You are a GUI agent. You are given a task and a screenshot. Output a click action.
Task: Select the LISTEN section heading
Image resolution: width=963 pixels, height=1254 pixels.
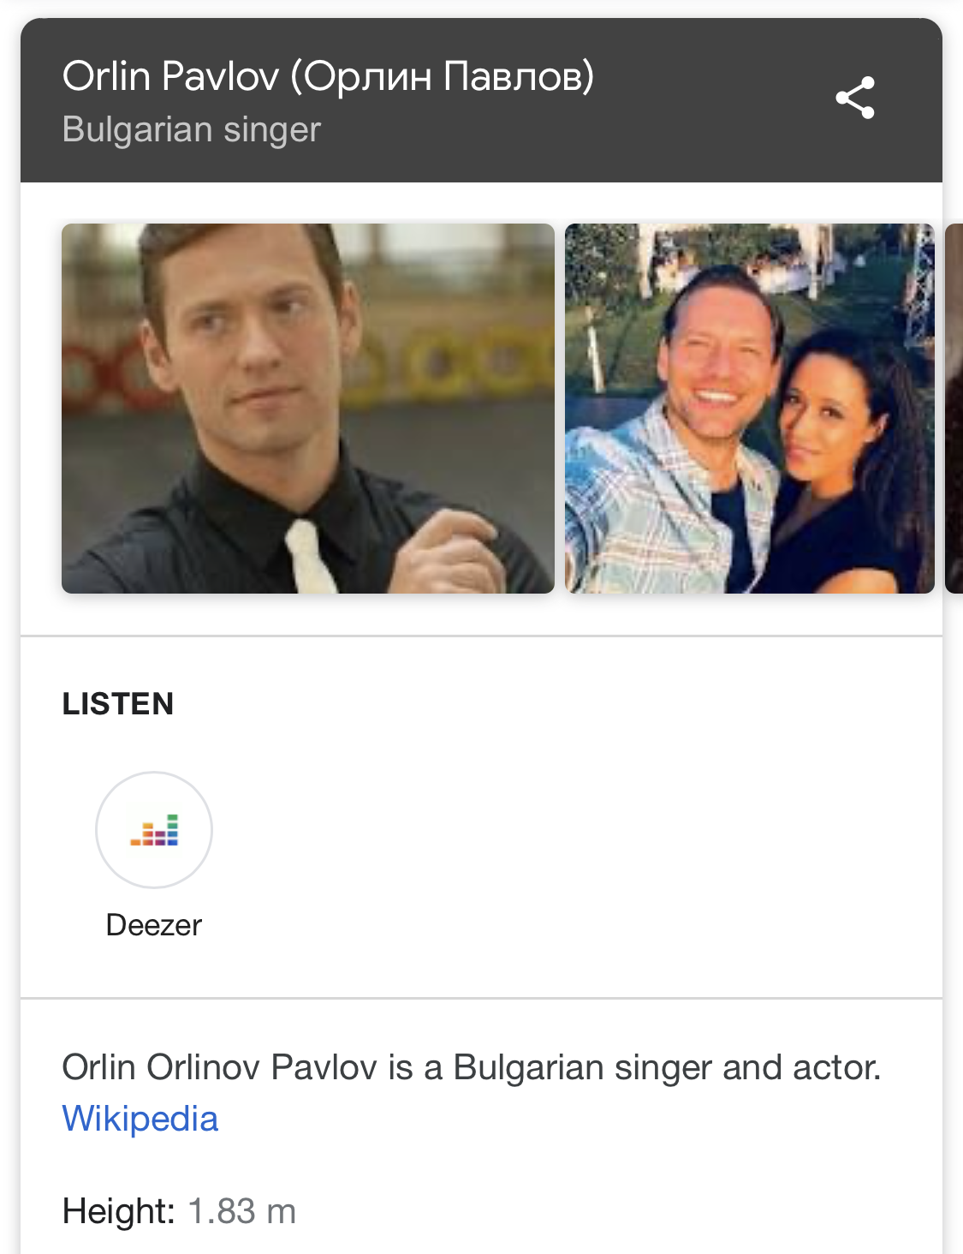(x=118, y=704)
